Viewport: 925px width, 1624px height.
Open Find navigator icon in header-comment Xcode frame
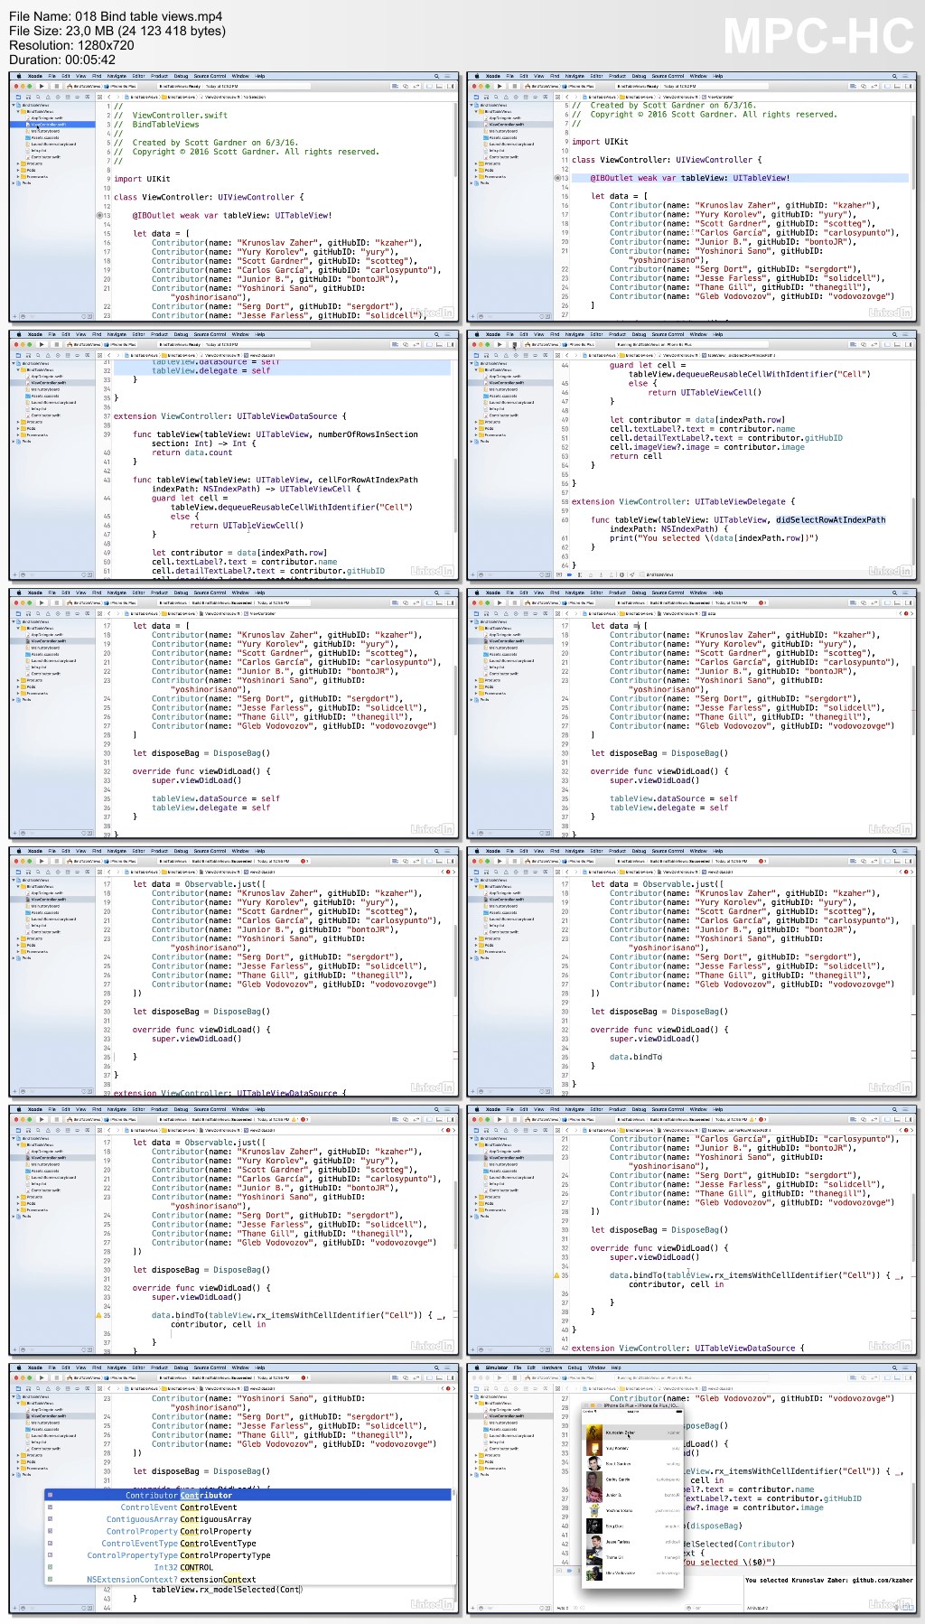pyautogui.click(x=38, y=97)
